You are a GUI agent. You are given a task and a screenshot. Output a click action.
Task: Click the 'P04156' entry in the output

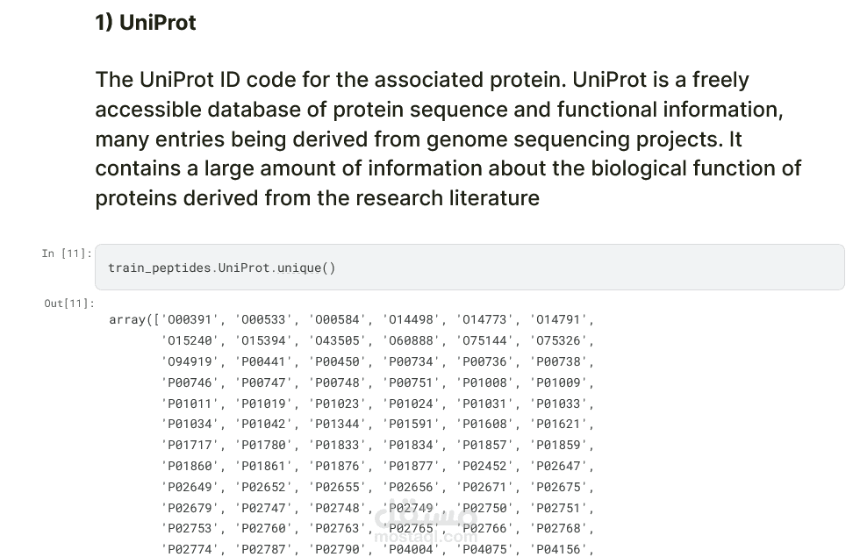pos(561,550)
